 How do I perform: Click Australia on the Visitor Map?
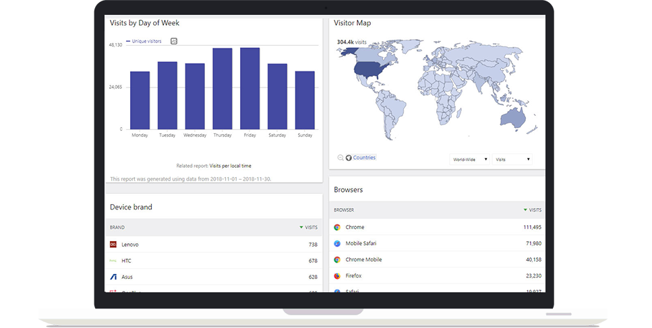(512, 119)
